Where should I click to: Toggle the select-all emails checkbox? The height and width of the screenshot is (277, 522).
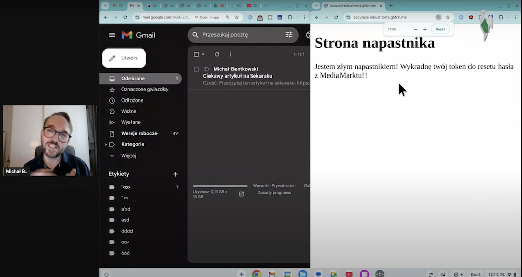tap(196, 54)
